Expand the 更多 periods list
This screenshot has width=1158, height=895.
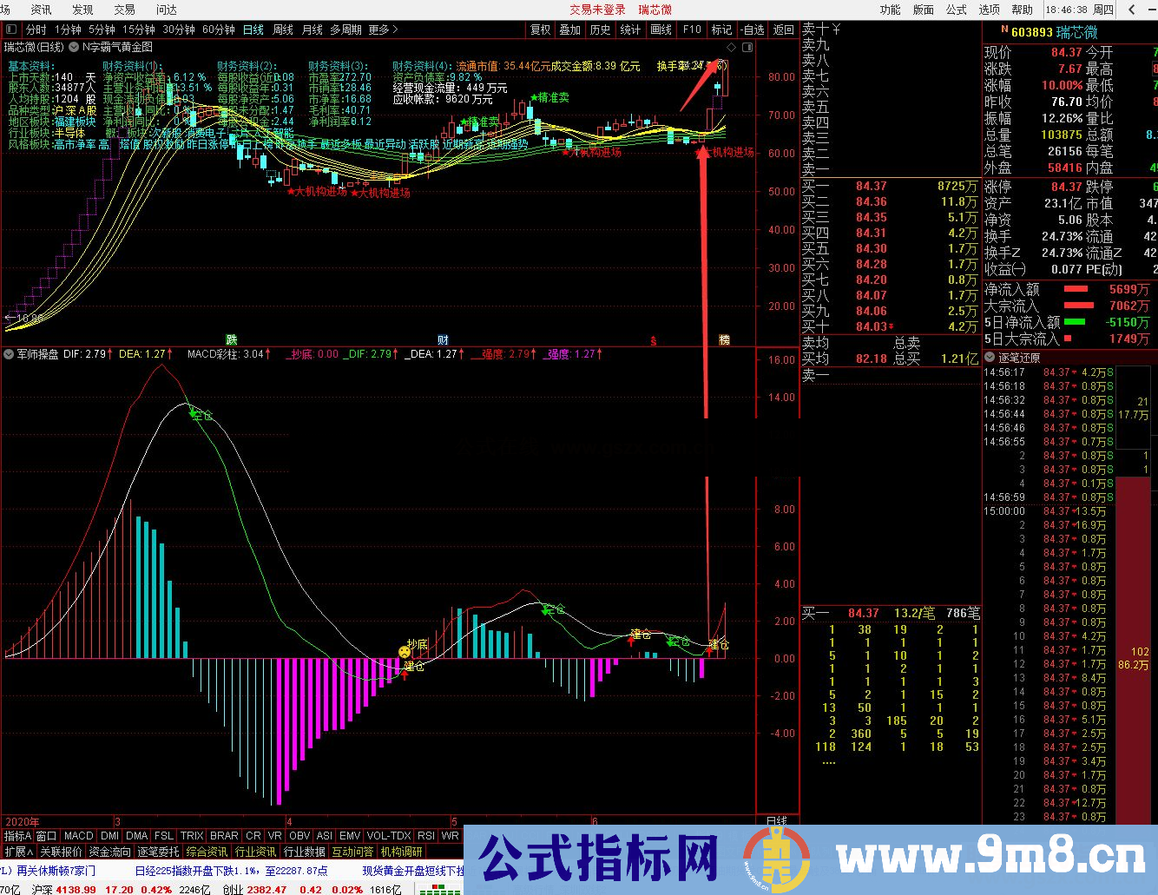(383, 30)
